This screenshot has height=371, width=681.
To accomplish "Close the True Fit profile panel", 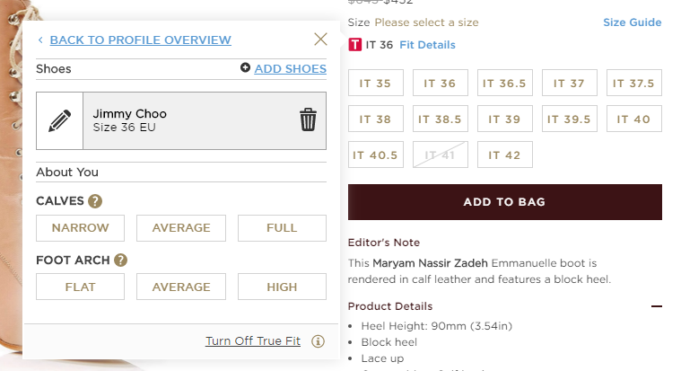I will 320,39.
